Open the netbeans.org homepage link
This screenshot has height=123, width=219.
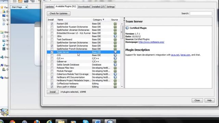pos(151,42)
